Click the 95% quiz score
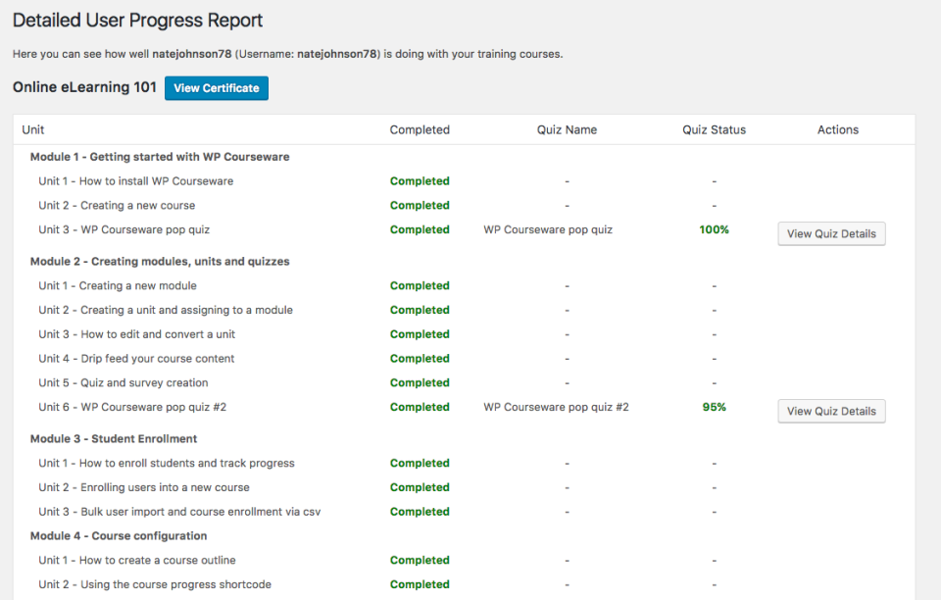The width and height of the screenshot is (941, 600). pyautogui.click(x=714, y=406)
